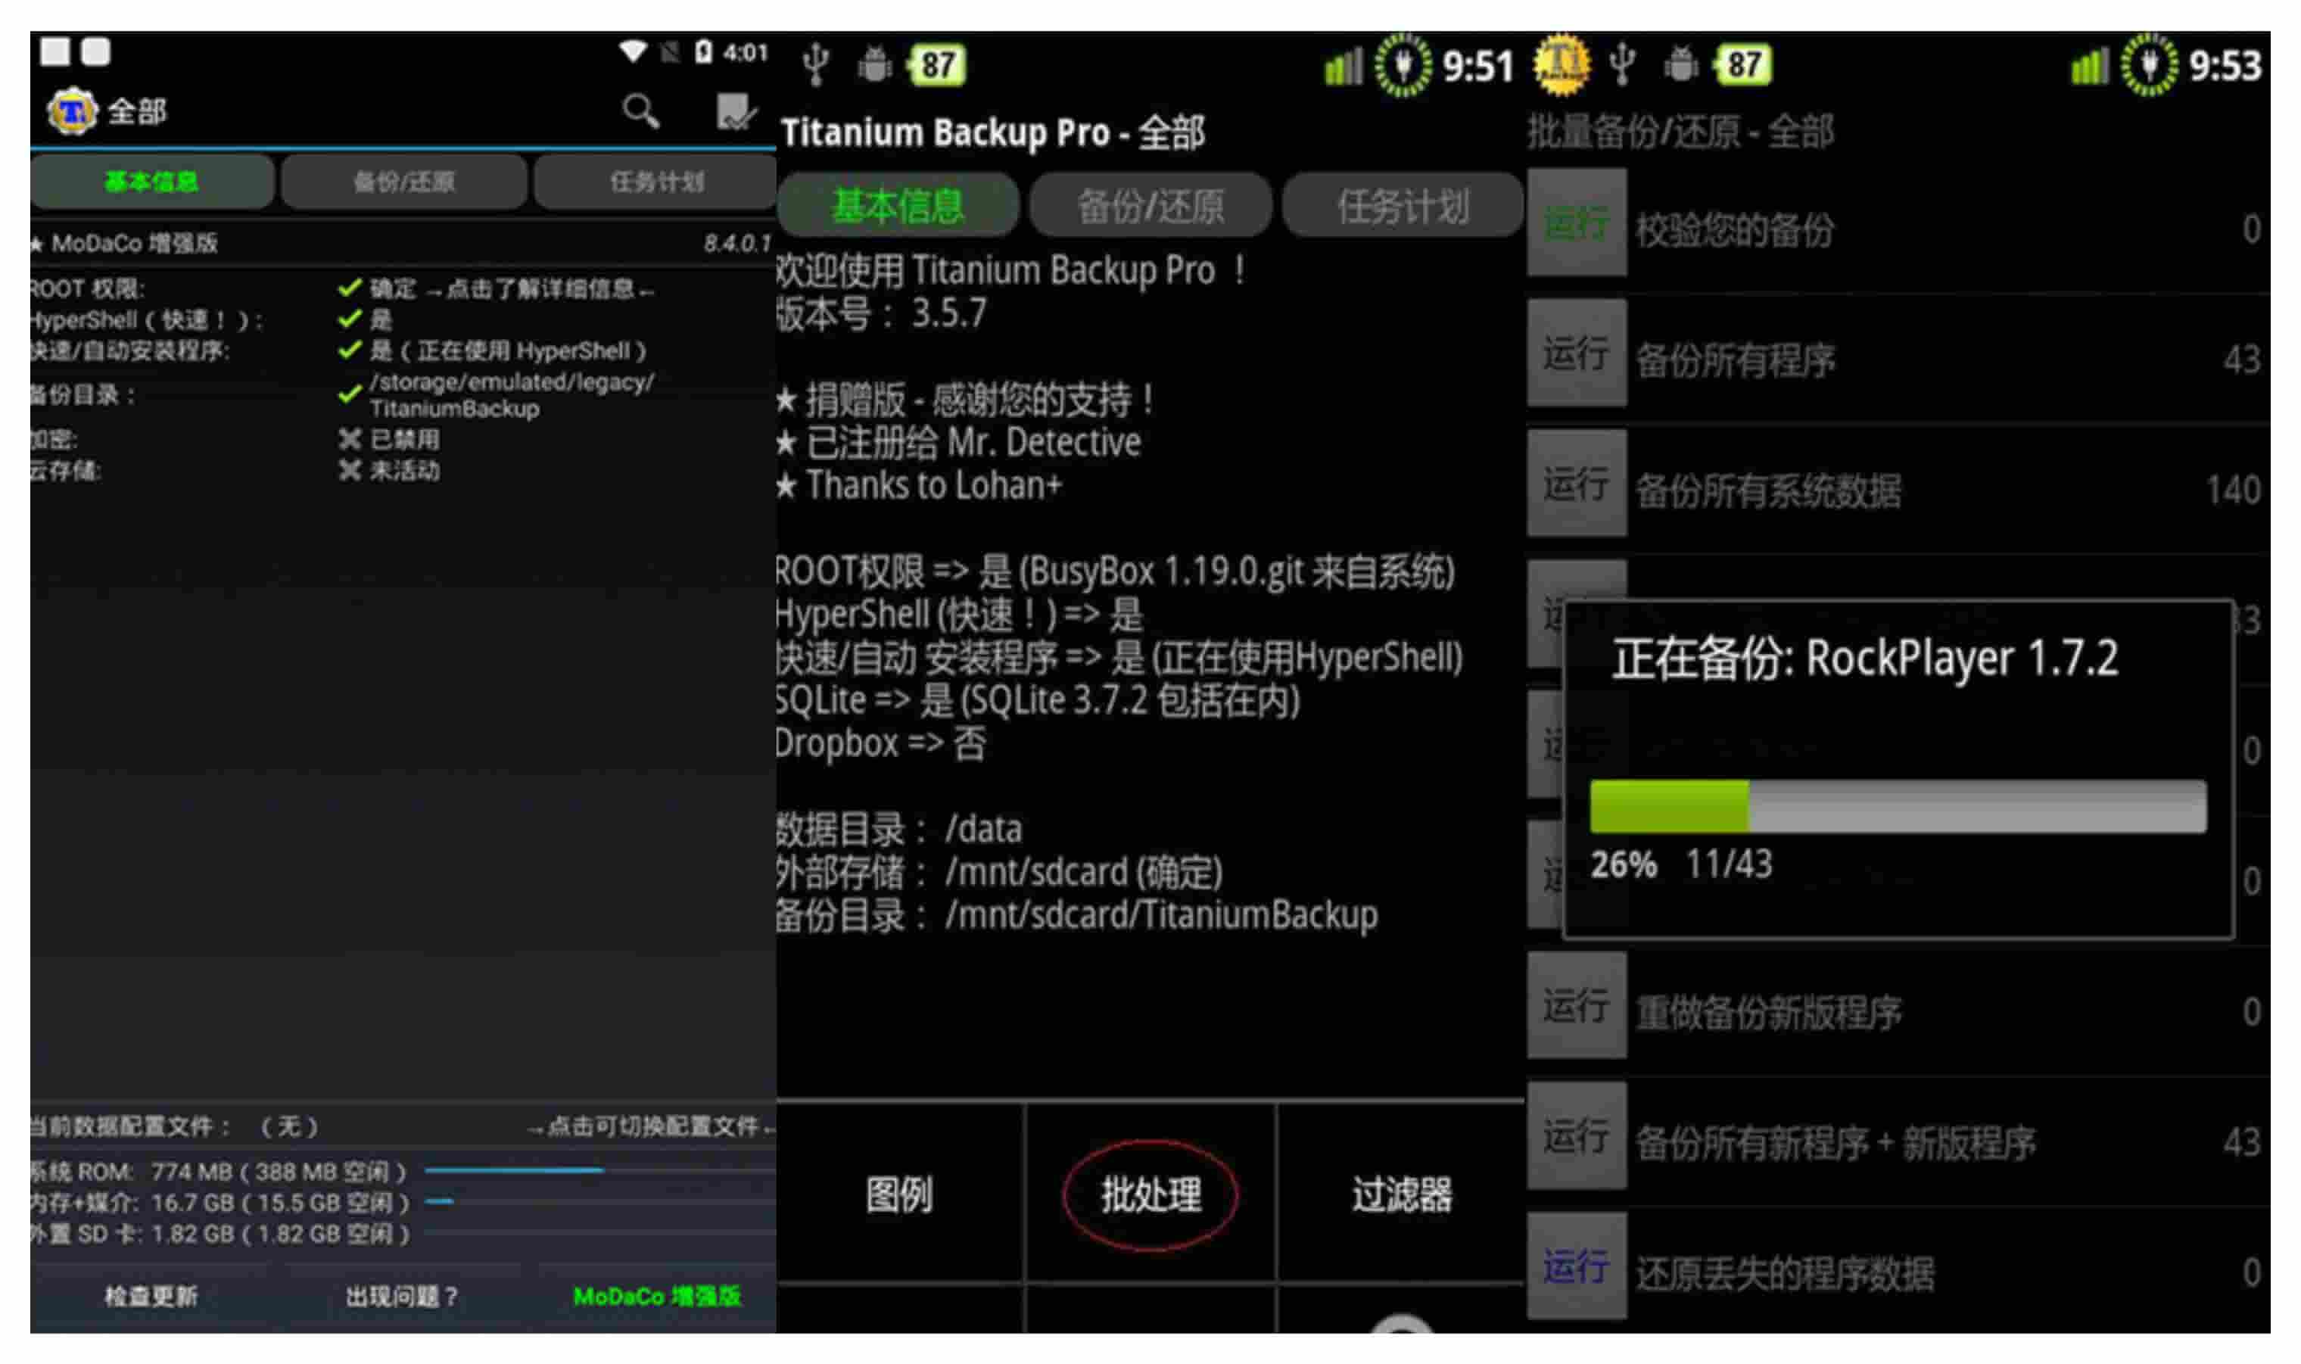
Task: Tap the Titanium Backup logo beside 全部
Action: [72, 111]
